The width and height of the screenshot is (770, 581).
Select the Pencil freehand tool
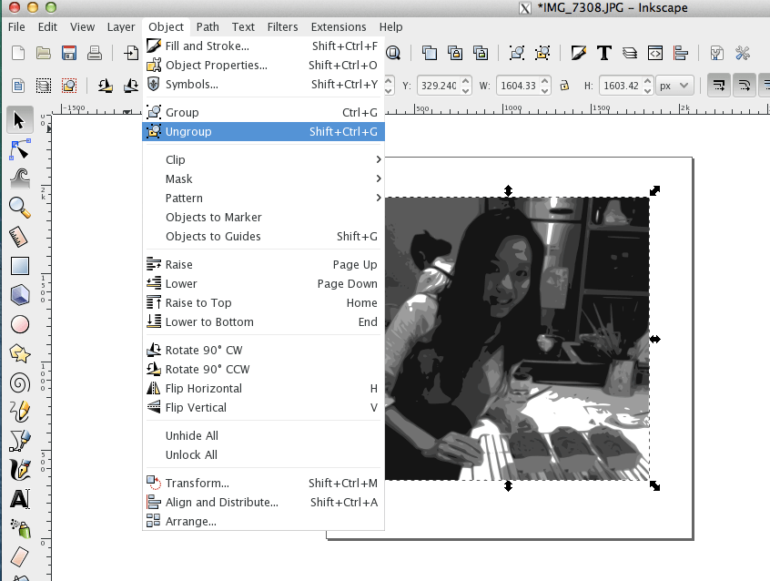[x=20, y=412]
